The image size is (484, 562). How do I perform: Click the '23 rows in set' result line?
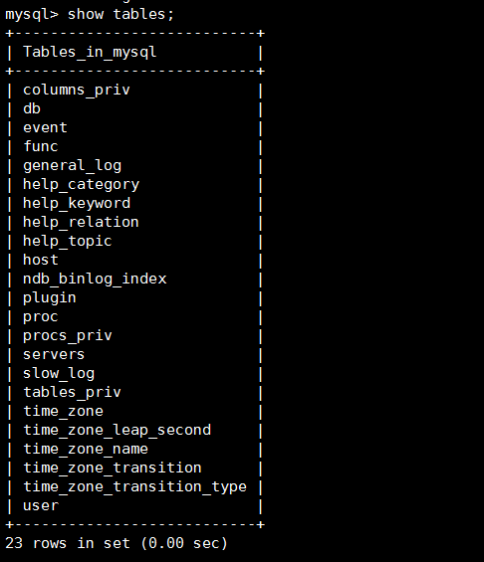(117, 543)
